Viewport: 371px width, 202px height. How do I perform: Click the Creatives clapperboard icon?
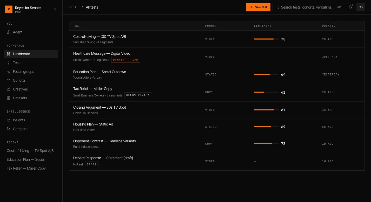click(9, 89)
